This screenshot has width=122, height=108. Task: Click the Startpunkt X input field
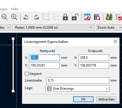pos(44,58)
